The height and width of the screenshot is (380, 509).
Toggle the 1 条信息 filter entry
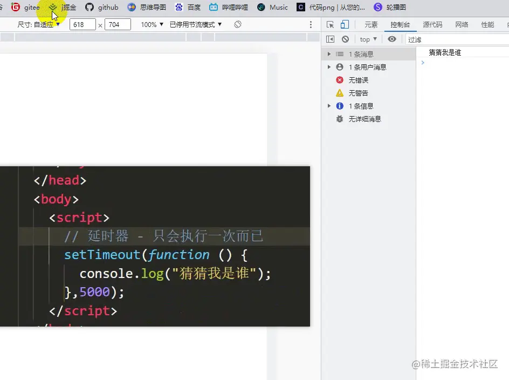(359, 106)
